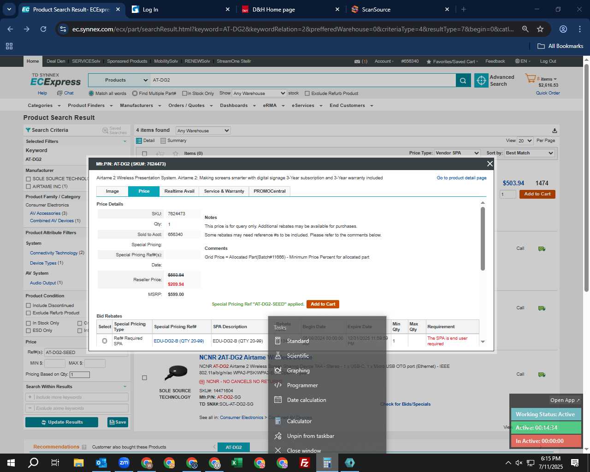Screen dimensions: 590x472
Task: Click the popup vertical scrollbar
Action: [x=483, y=239]
